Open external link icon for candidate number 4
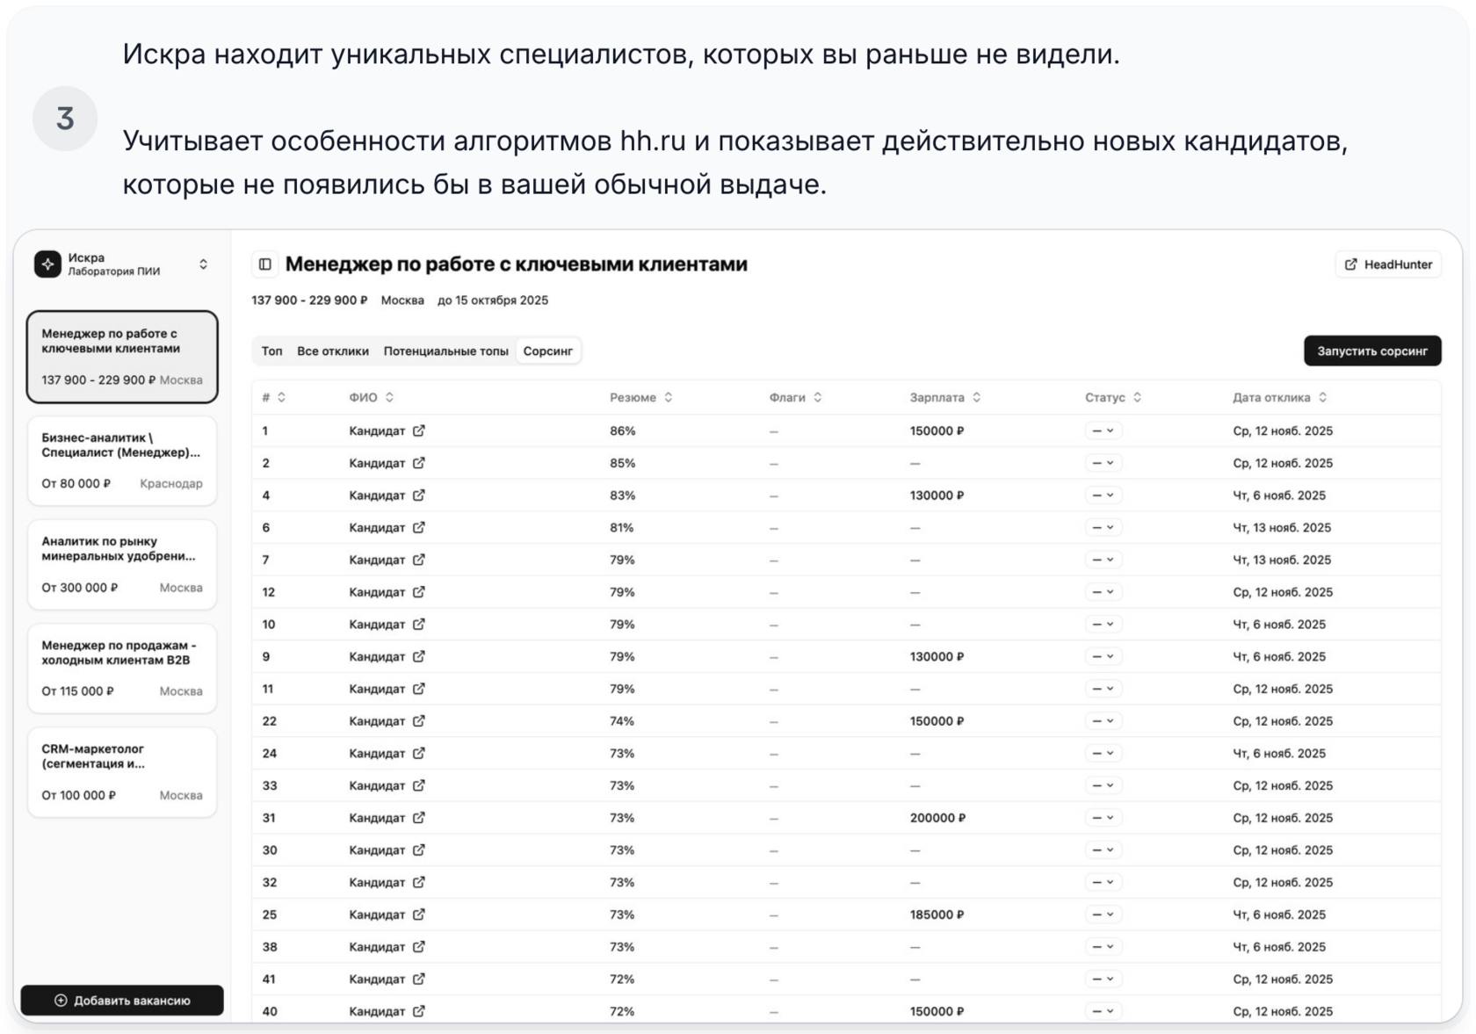This screenshot has width=1476, height=1034. tap(419, 495)
